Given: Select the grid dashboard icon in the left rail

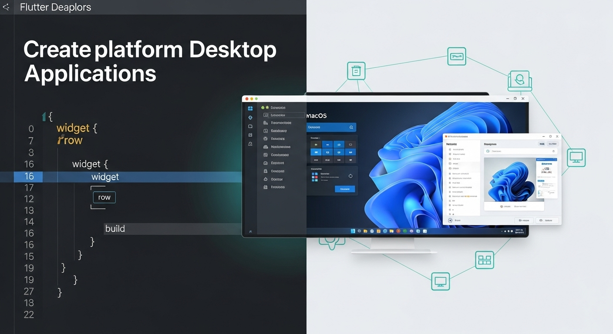Looking at the screenshot, I should coord(250,108).
